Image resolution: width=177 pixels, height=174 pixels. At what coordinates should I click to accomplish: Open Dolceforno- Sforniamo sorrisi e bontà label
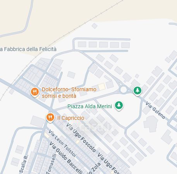click(x=69, y=93)
